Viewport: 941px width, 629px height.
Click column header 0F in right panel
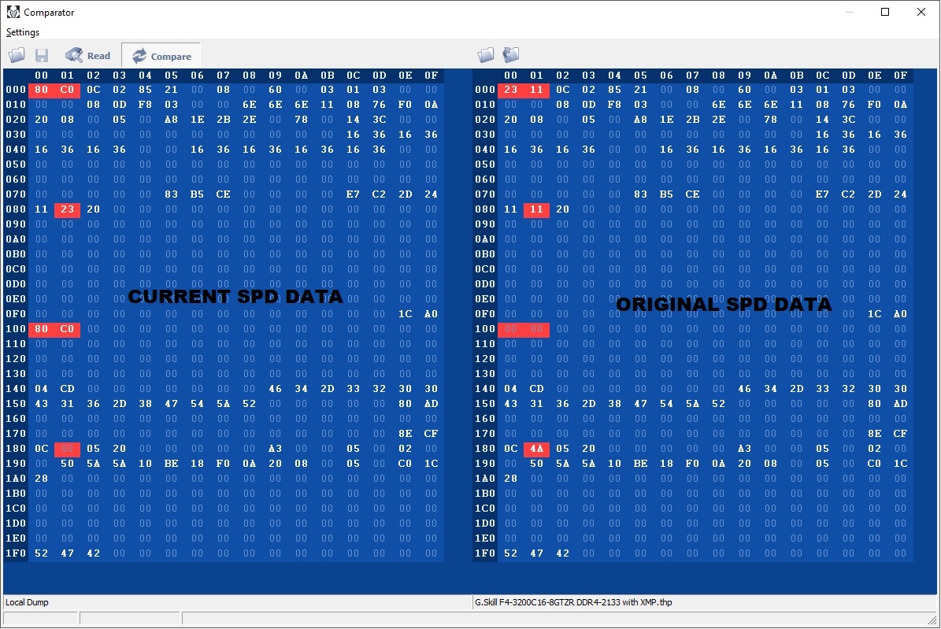(x=900, y=76)
